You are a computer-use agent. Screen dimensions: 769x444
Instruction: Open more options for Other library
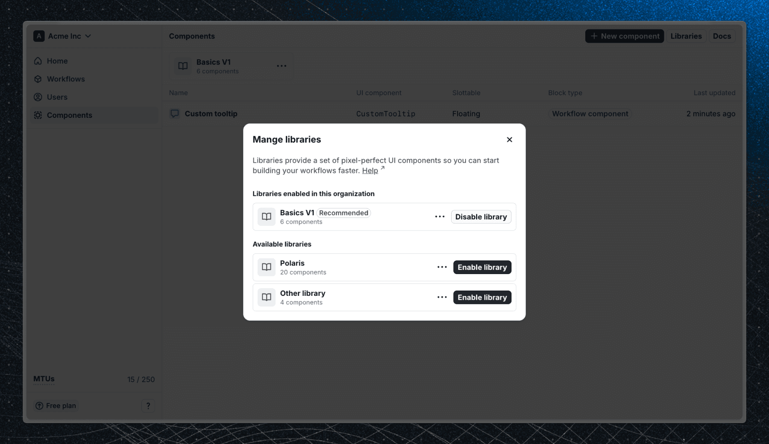point(442,298)
